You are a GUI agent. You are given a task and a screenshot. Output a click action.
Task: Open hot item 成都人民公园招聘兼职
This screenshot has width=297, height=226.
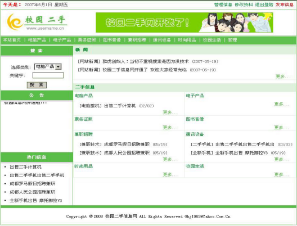(33, 192)
